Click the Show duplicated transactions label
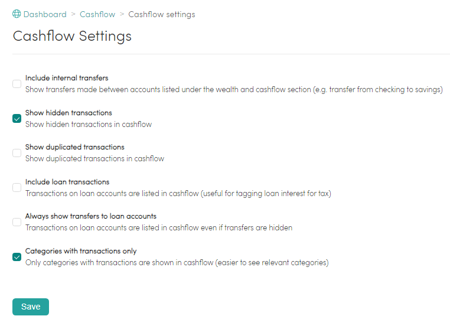The image size is (450, 329). (x=74, y=147)
